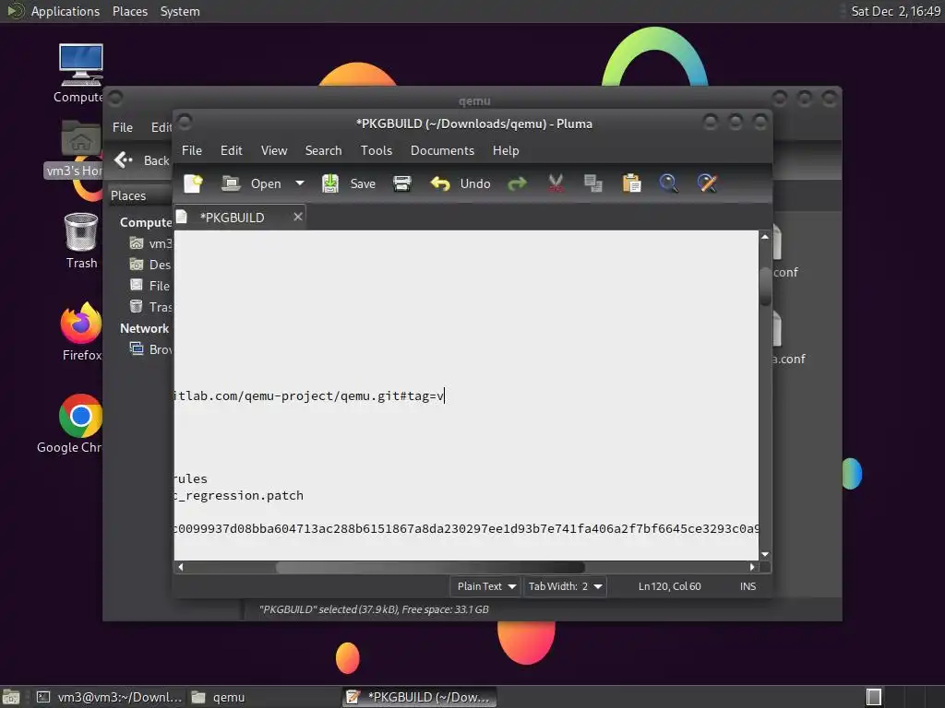Viewport: 945px width, 708px height.
Task: Expand the Open recent files arrow
Action: pos(300,183)
